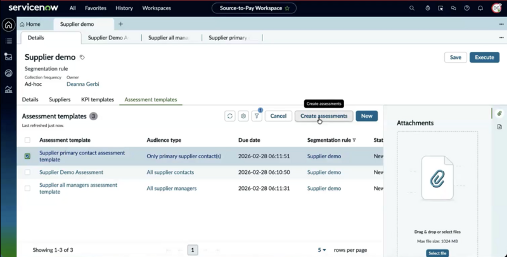Open the History menu
This screenshot has width=507, height=257.
coord(124,8)
